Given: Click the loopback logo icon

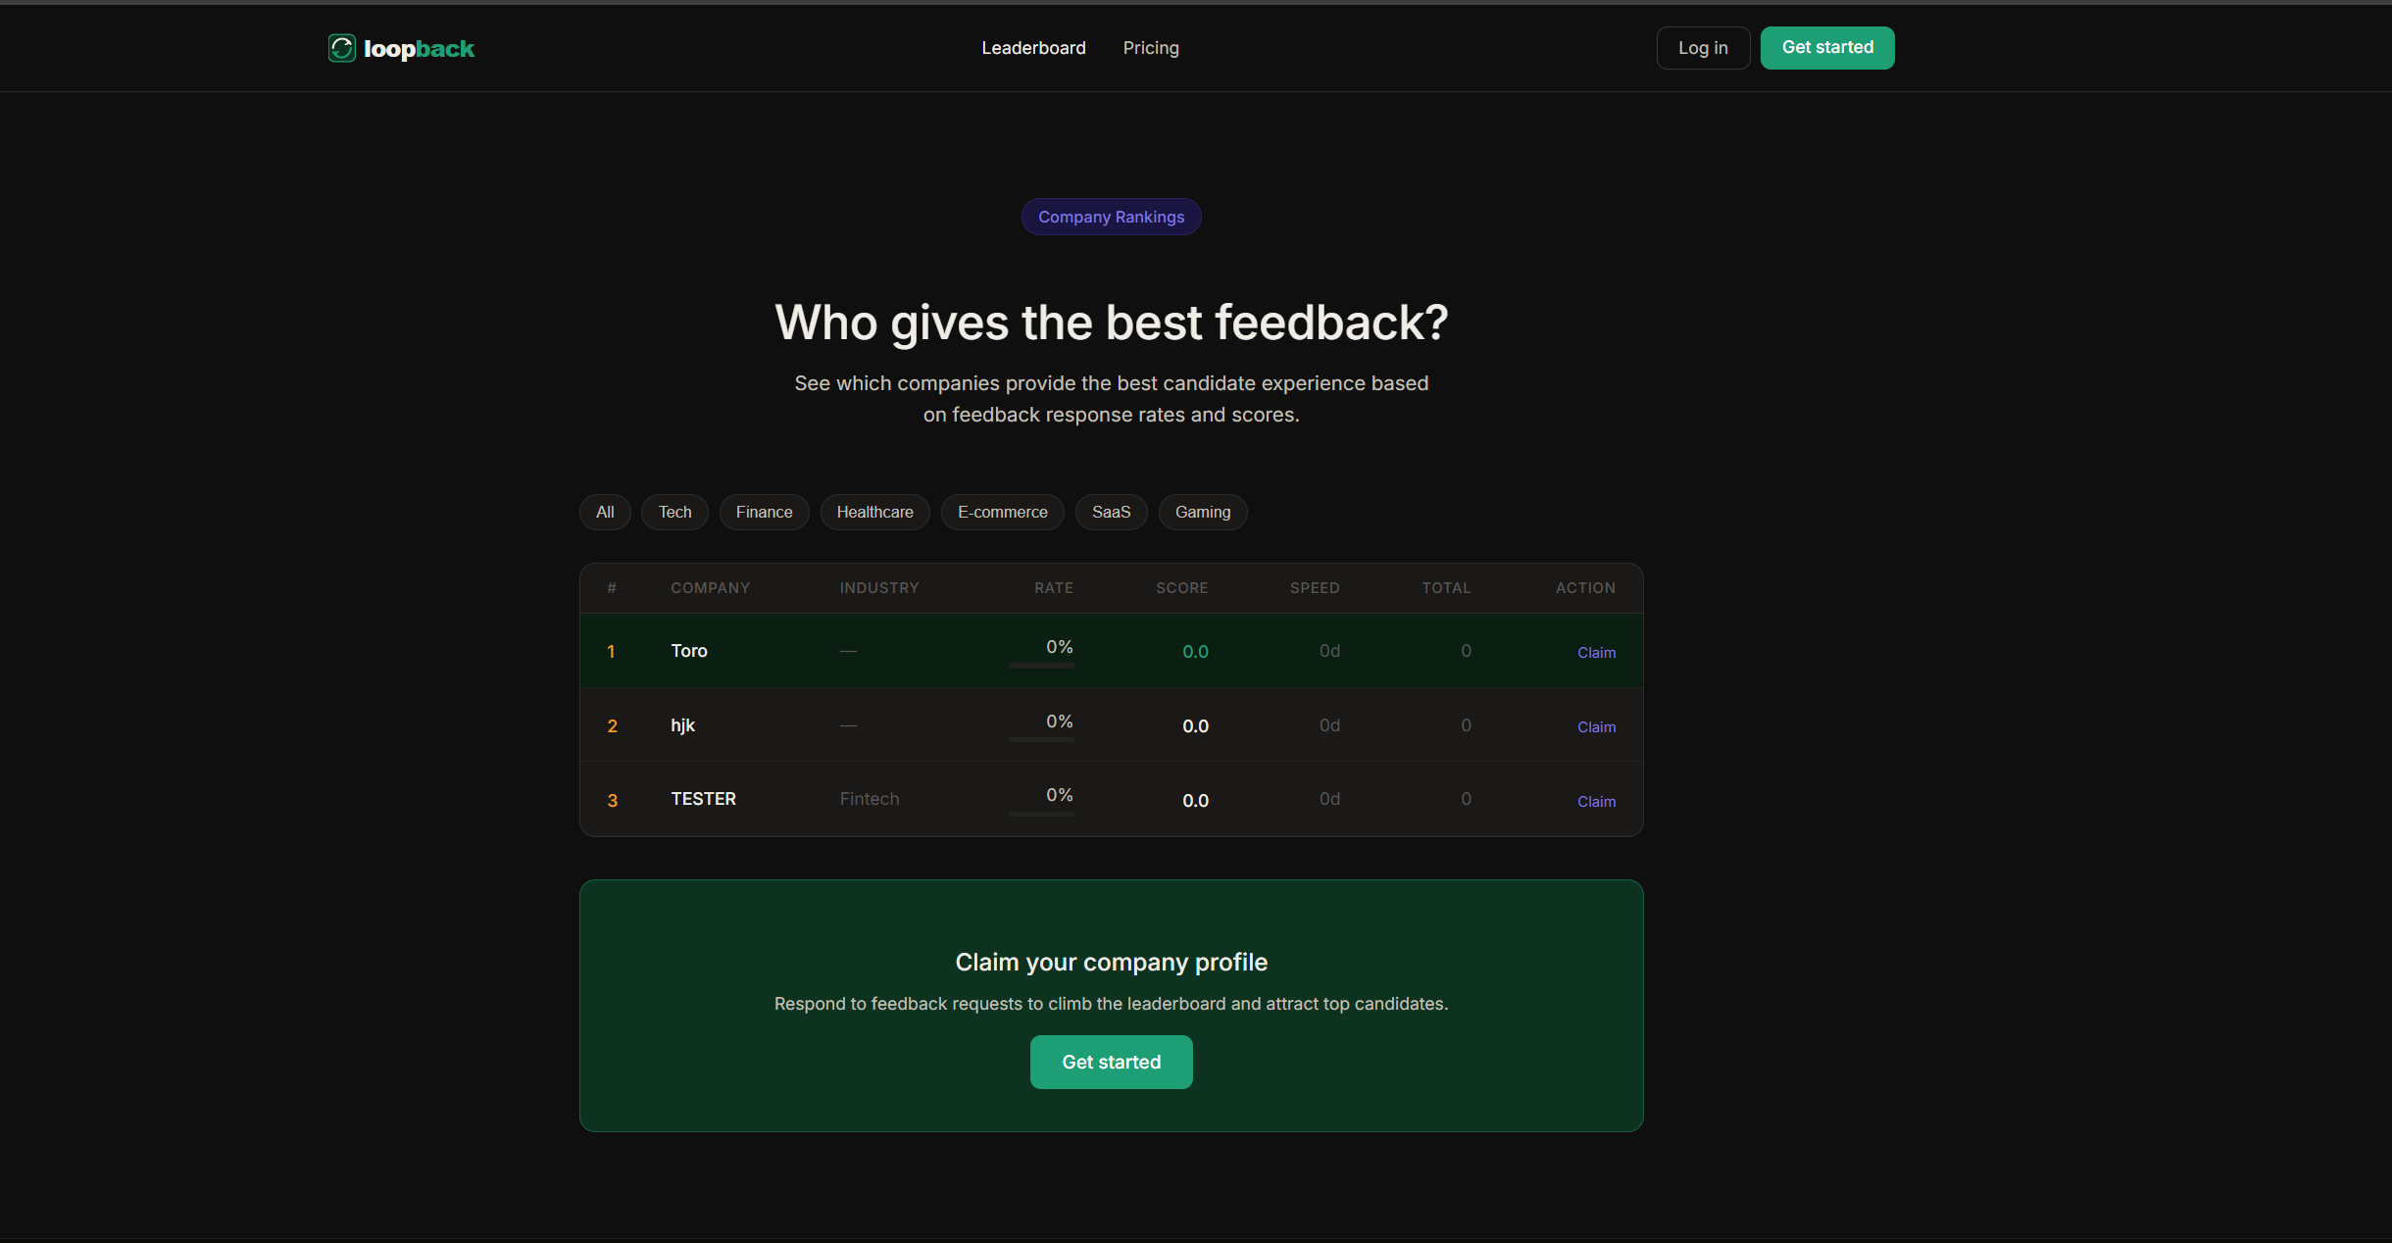Looking at the screenshot, I should click(x=341, y=47).
